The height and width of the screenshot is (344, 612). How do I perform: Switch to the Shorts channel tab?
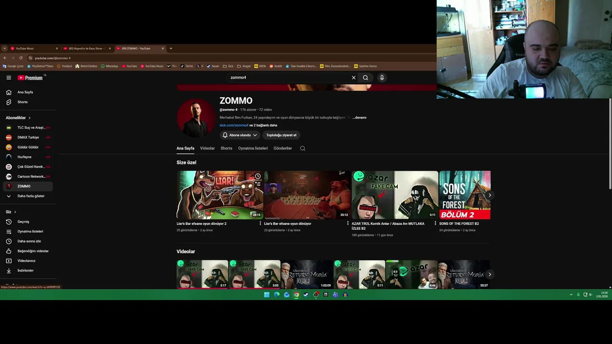(x=226, y=148)
